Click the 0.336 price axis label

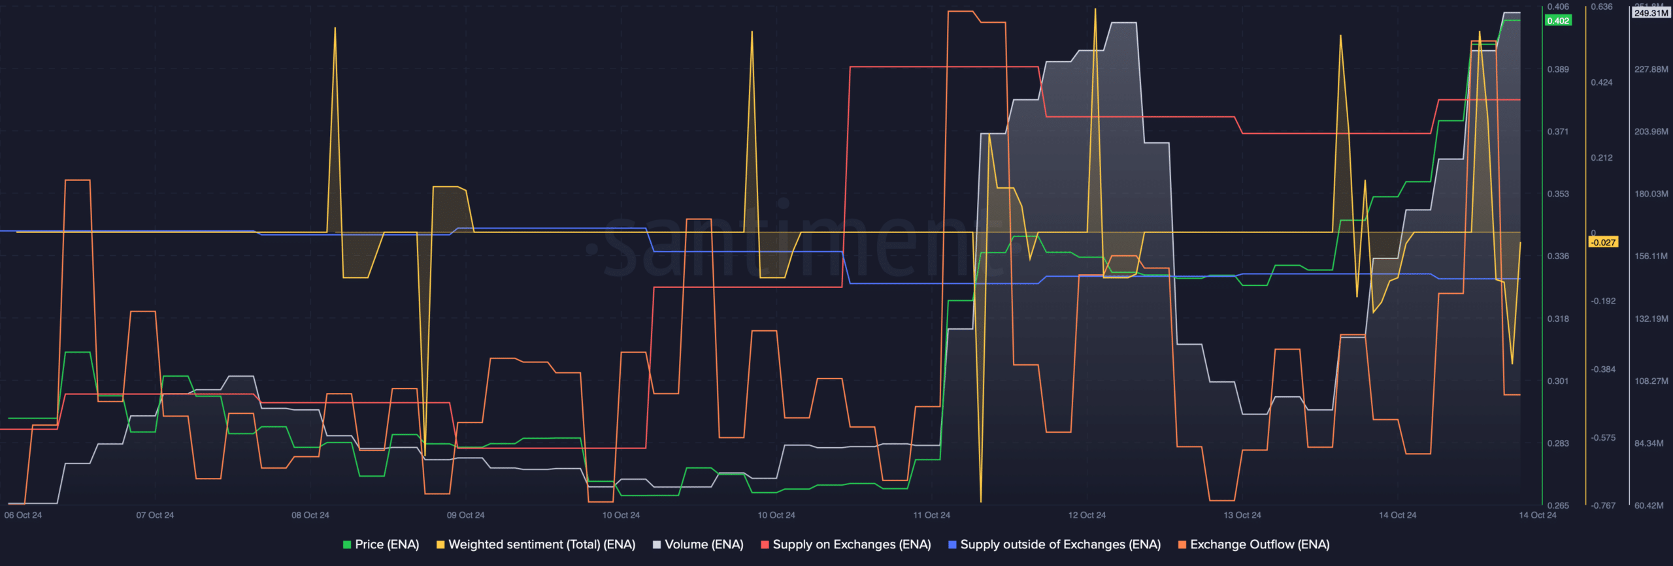1558,256
